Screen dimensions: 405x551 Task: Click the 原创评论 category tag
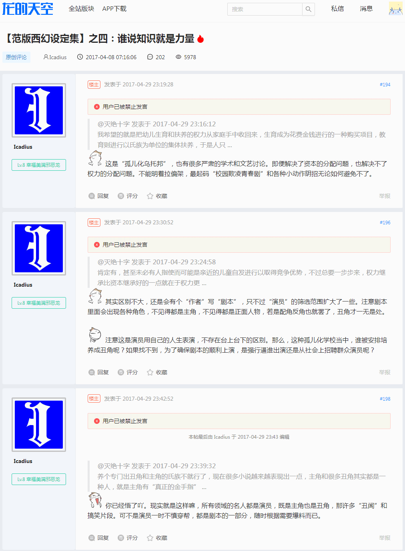pos(16,57)
